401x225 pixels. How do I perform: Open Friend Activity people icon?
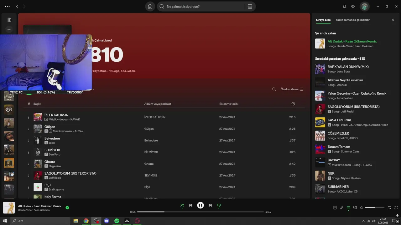[353, 6]
